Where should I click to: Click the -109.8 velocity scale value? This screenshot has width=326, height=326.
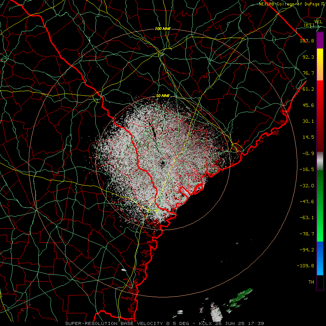click(x=305, y=266)
